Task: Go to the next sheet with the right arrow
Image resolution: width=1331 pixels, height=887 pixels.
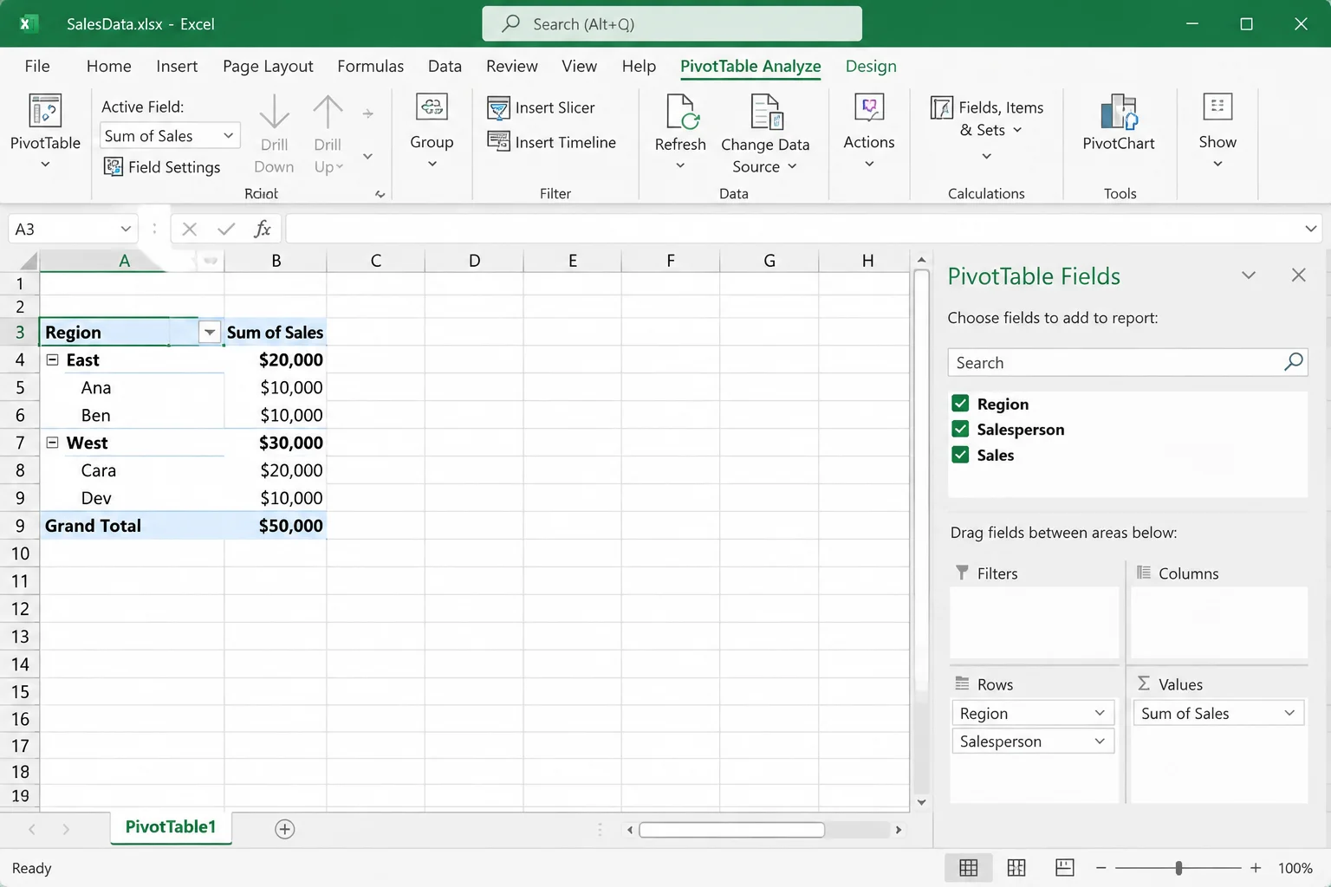Action: pos(66,829)
